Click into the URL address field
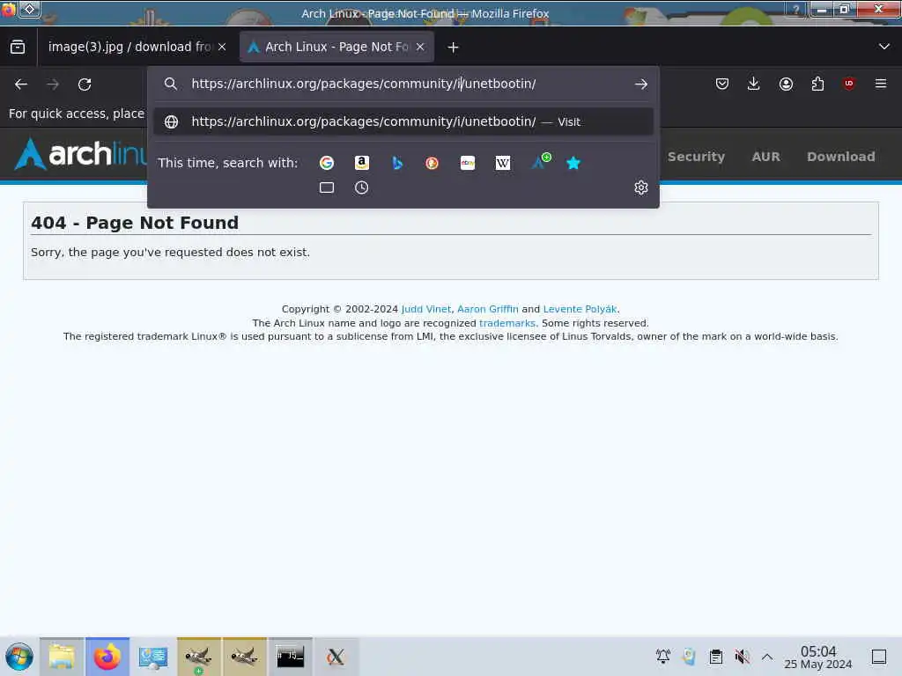This screenshot has height=676, width=902. 403,84
